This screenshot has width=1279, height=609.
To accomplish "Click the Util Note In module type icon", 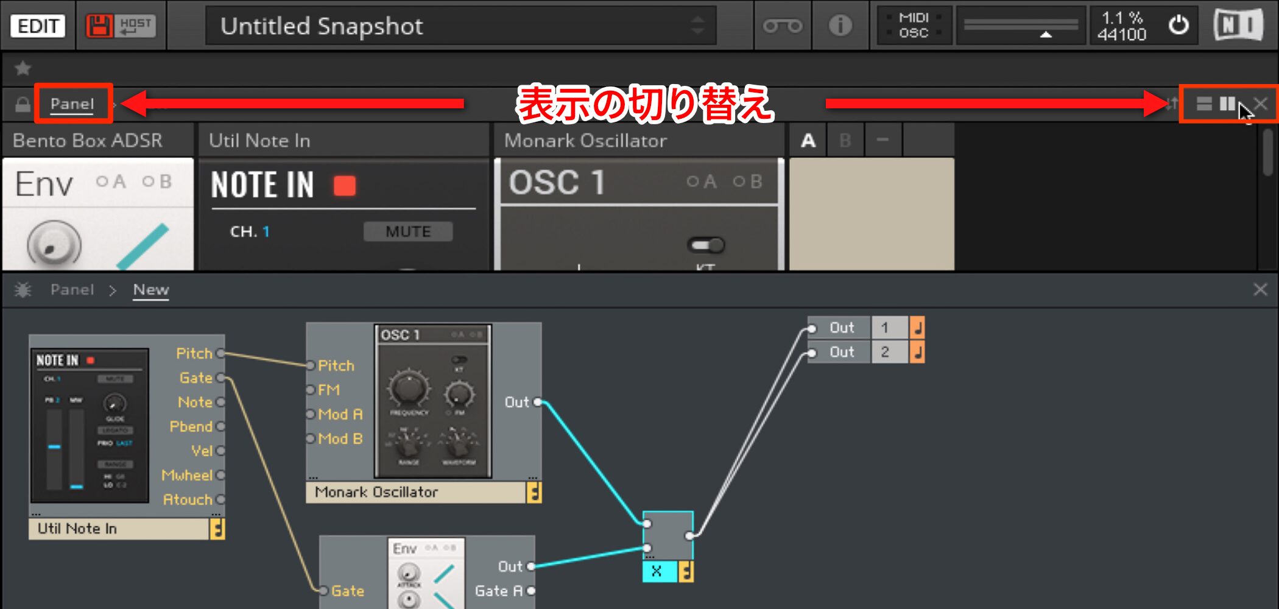I will pyautogui.click(x=217, y=529).
